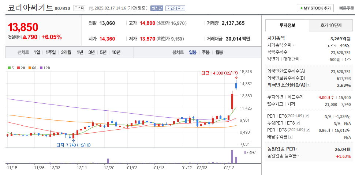Screen dimensions: 355x175
Task: Click the 4.00매수 investment opinion
Action: point(326,98)
